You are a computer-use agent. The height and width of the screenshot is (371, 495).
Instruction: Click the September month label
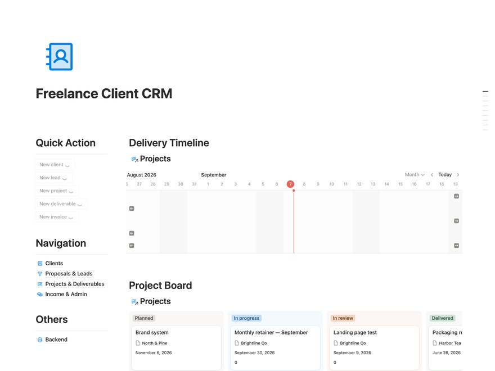[x=213, y=175]
